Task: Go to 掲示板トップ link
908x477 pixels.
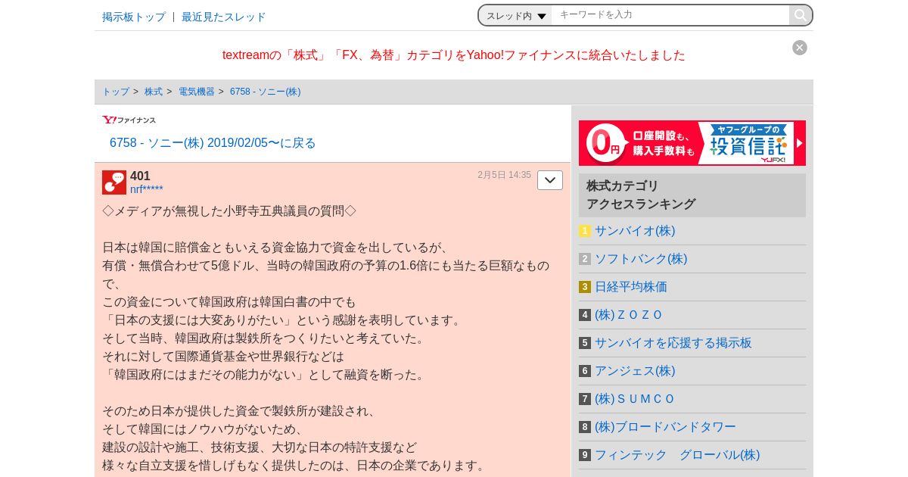Action: pyautogui.click(x=134, y=17)
